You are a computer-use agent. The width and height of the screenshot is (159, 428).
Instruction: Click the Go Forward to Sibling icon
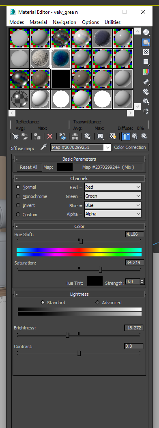144,136
